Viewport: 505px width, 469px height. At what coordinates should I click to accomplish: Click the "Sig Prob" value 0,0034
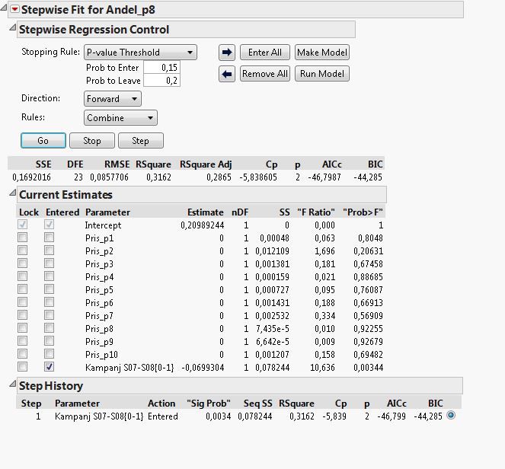click(219, 416)
